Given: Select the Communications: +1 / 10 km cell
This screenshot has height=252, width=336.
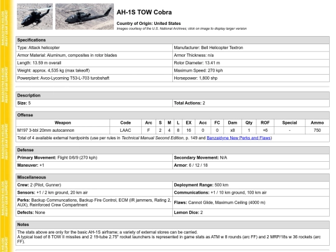Looking at the screenshot, I should (x=251, y=193).
